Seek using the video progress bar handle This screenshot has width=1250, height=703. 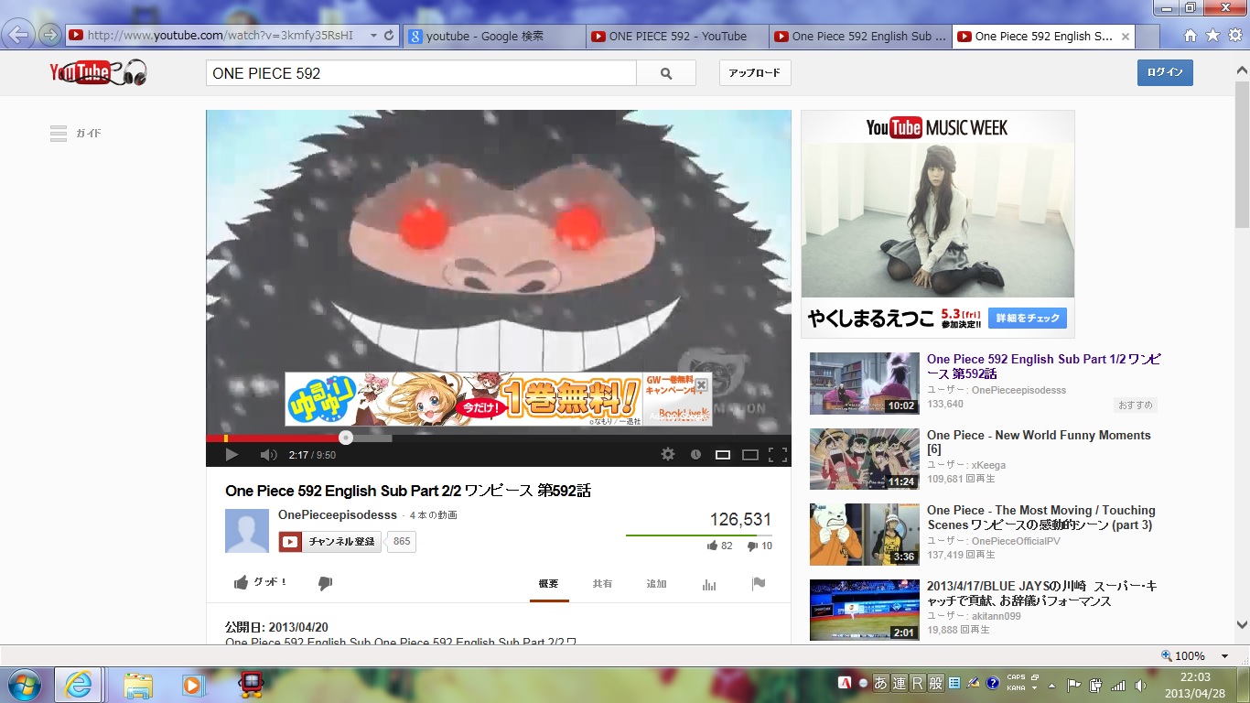pyautogui.click(x=345, y=438)
